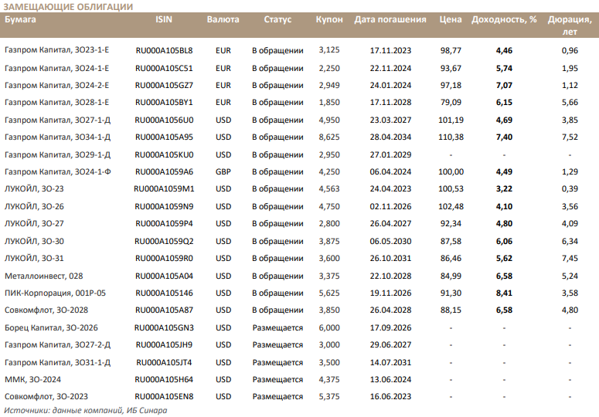Click maturity date 28.04.2034
Image resolution: width=599 pixels, height=417 pixels.
(390, 137)
